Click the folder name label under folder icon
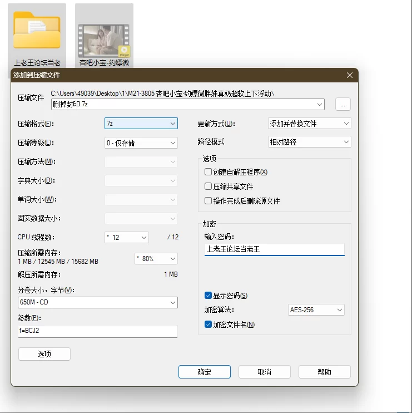This screenshot has height=413, width=412. click(37, 63)
